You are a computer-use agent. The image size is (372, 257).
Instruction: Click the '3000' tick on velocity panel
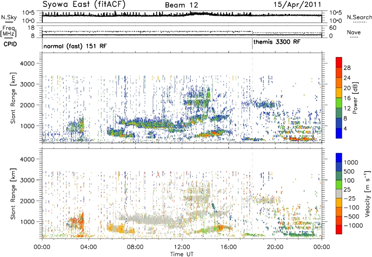(27, 180)
